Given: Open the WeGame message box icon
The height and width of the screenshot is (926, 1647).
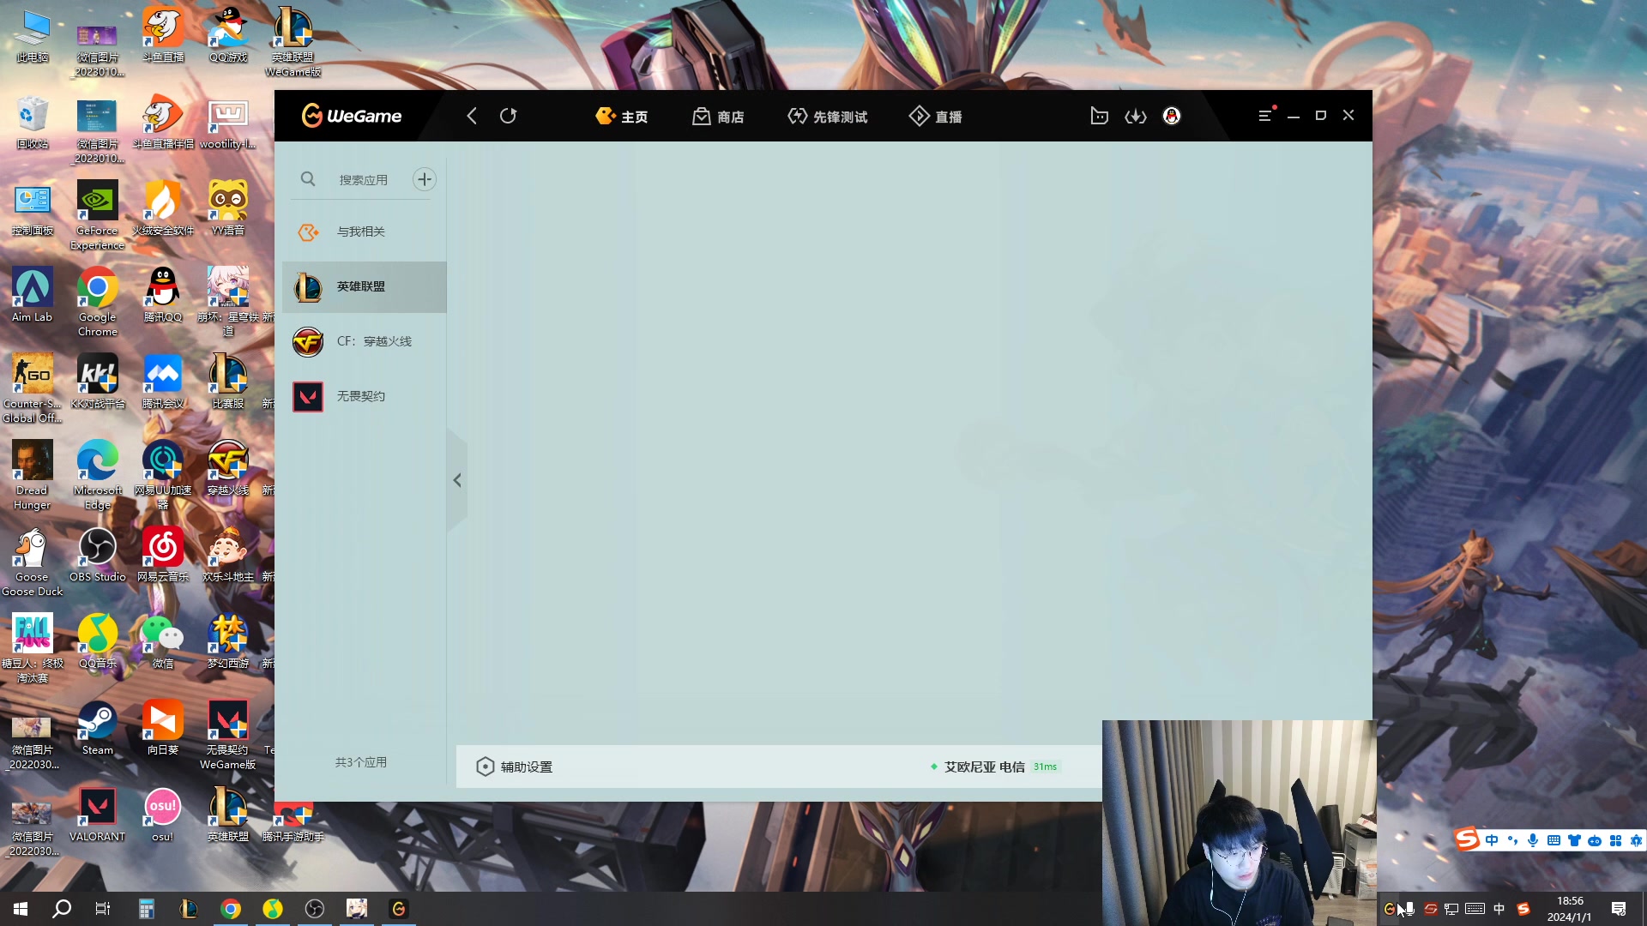Looking at the screenshot, I should tap(1099, 116).
